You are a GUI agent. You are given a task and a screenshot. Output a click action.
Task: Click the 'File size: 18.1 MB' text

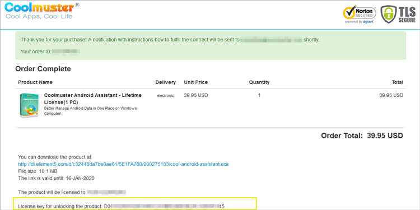click(38, 171)
